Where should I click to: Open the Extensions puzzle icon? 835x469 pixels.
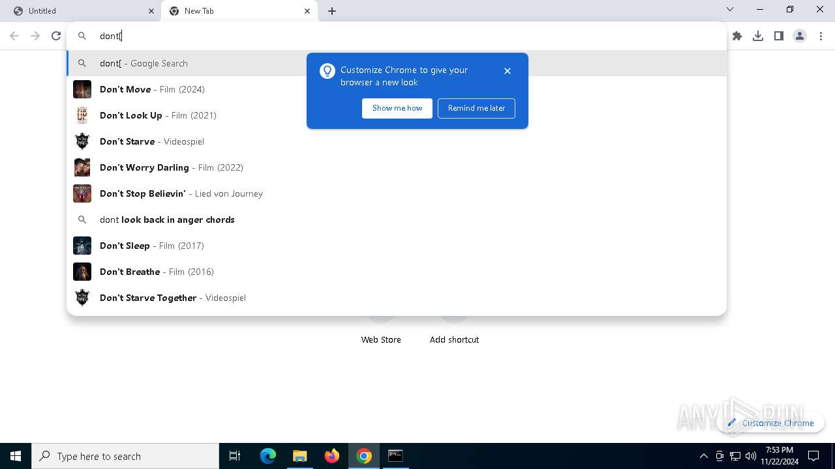[737, 36]
